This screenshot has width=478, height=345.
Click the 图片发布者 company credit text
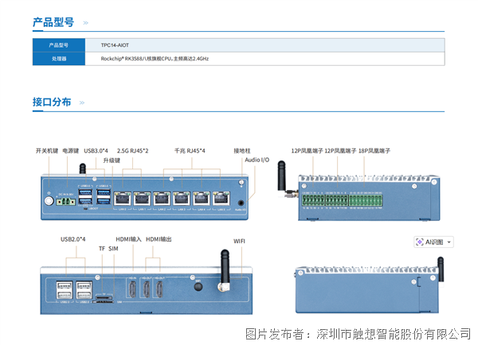pyautogui.click(x=358, y=333)
